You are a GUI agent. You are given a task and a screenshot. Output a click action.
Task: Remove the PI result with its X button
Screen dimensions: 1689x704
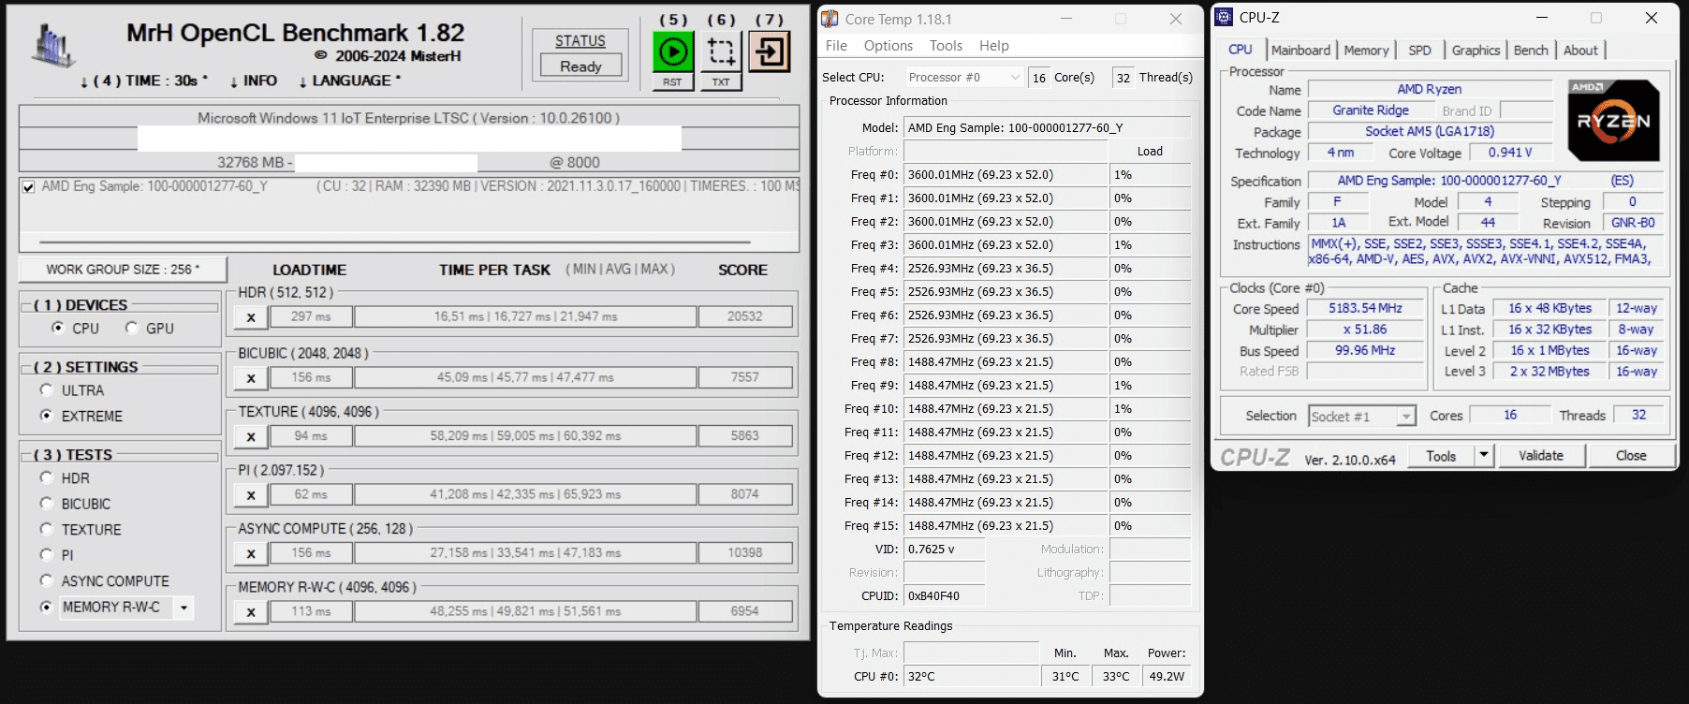(251, 495)
